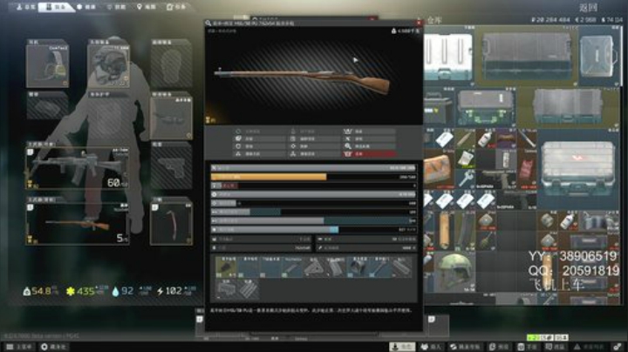628x352 pixels.
Task: Open the flea market button in bottom bar
Action: (x=465, y=347)
